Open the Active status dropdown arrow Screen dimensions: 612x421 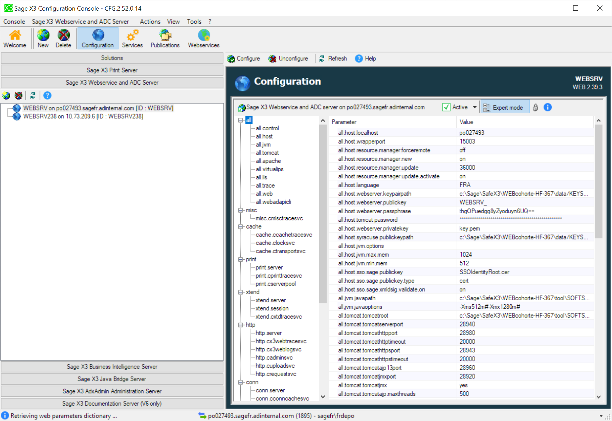(x=475, y=107)
